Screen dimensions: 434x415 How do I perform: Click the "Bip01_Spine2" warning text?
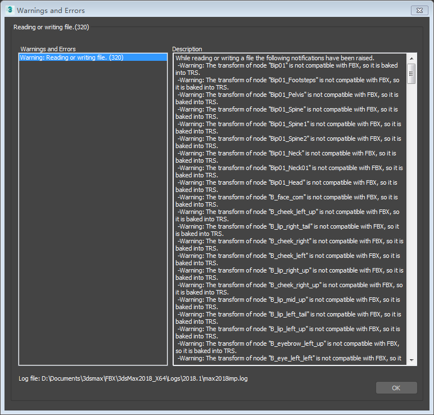point(288,139)
